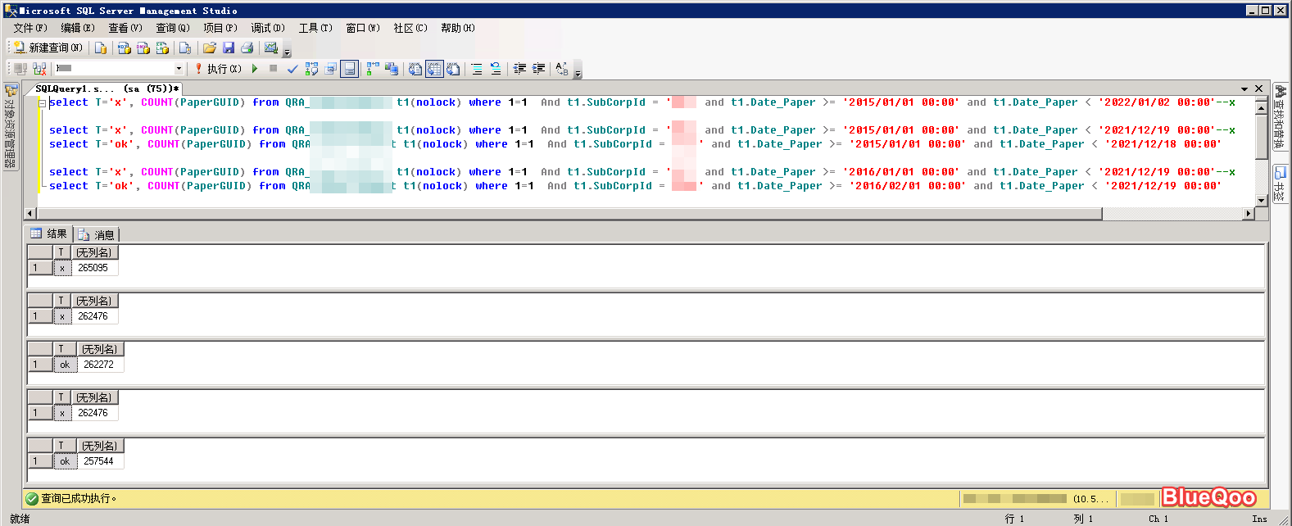Click the New Query (新建查询) button

(x=48, y=48)
